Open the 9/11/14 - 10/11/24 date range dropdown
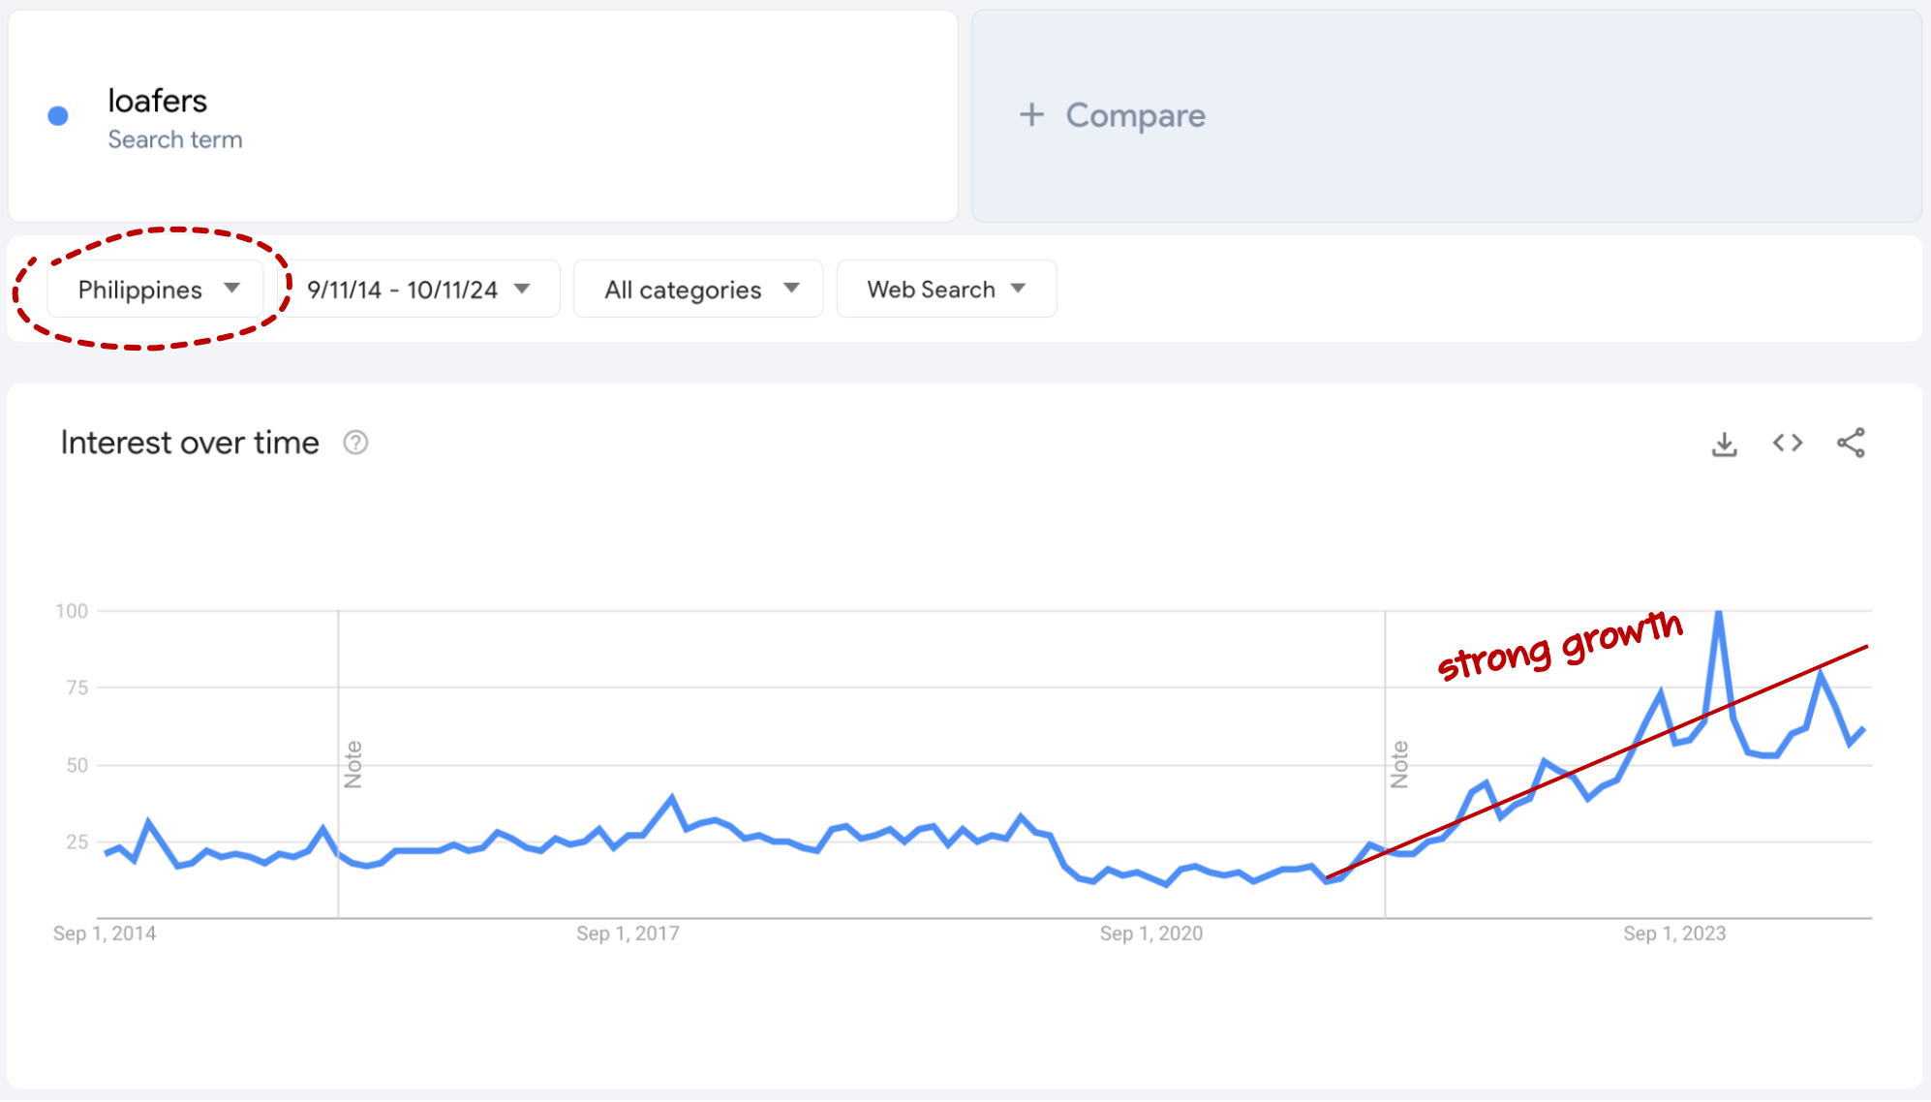Image resolution: width=1931 pixels, height=1102 pixels. point(418,290)
